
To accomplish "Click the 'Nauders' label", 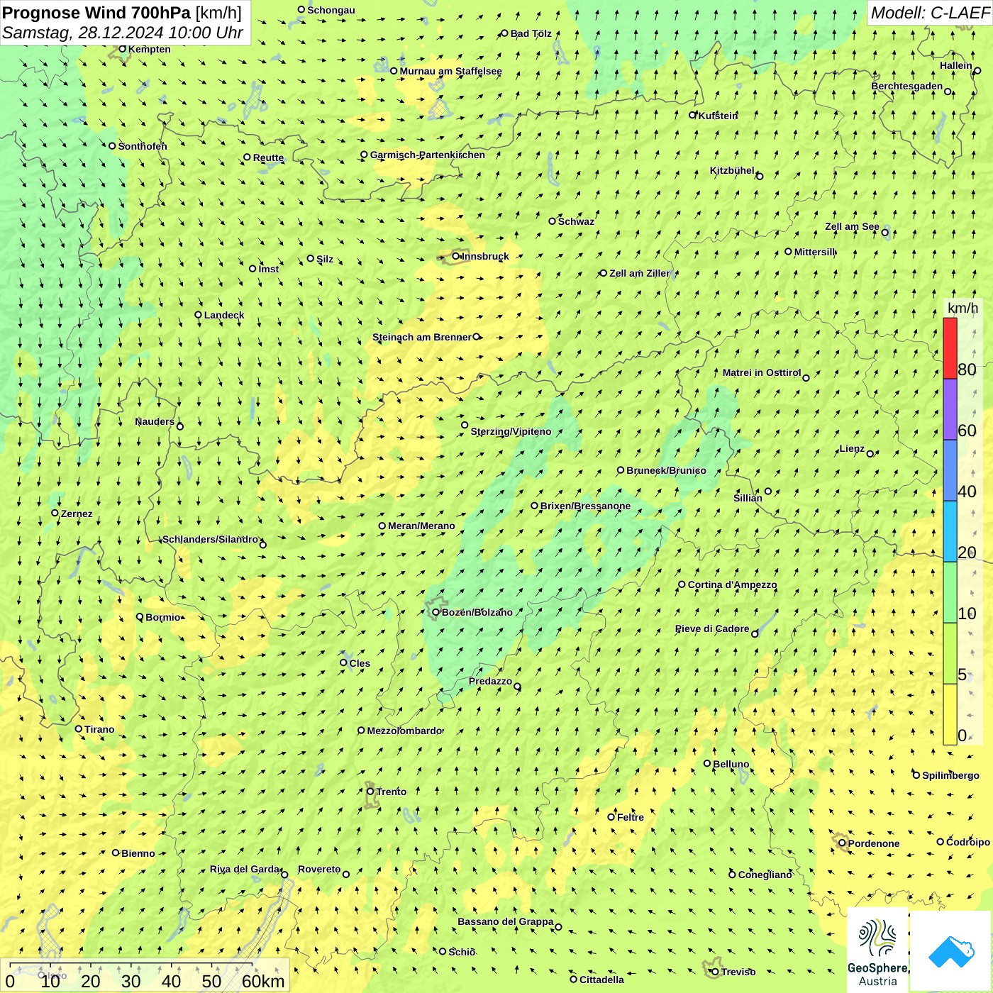I will [155, 421].
